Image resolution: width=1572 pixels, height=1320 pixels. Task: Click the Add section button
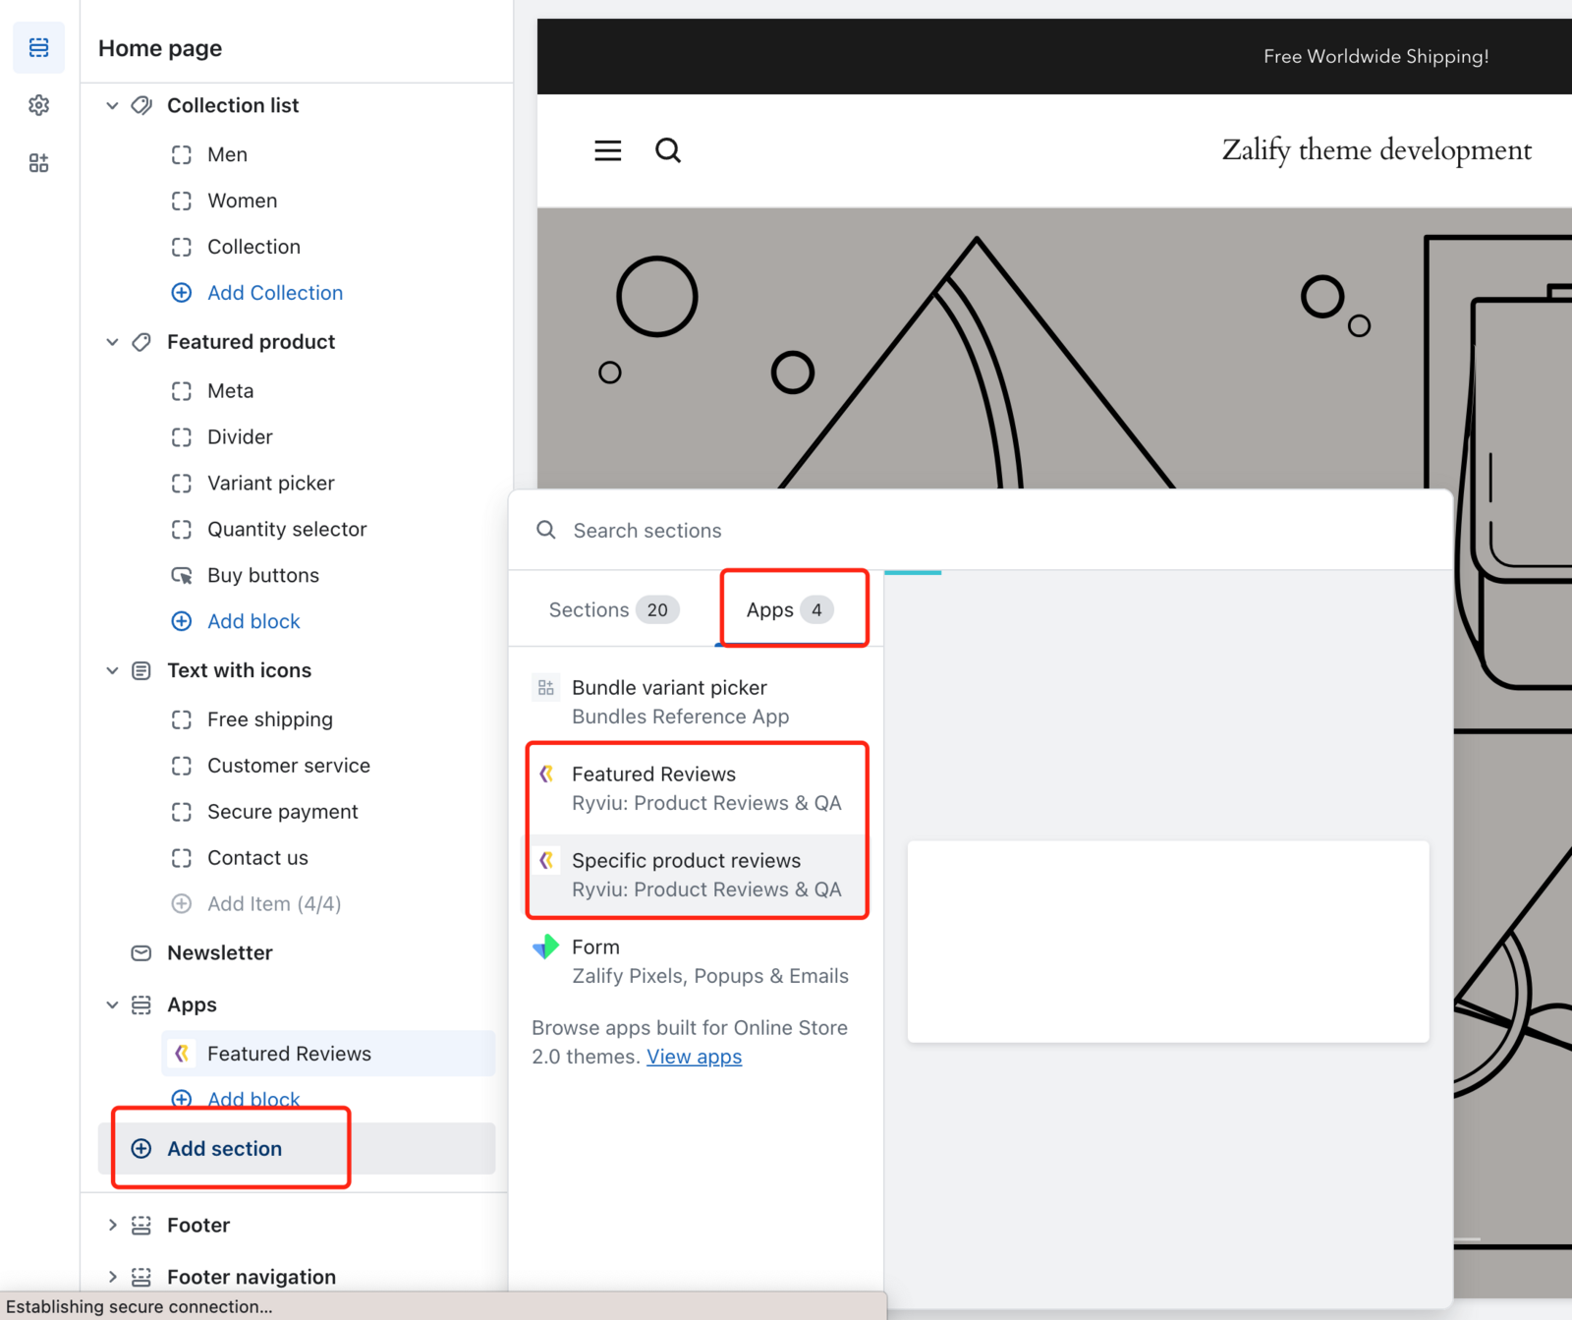(x=224, y=1148)
